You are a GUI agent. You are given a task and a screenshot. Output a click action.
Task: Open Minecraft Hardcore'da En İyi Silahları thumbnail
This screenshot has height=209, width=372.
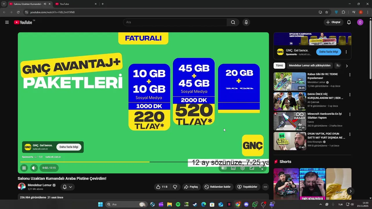290,121
